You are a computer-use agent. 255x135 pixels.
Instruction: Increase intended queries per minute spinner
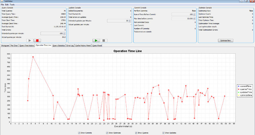[65, 33]
